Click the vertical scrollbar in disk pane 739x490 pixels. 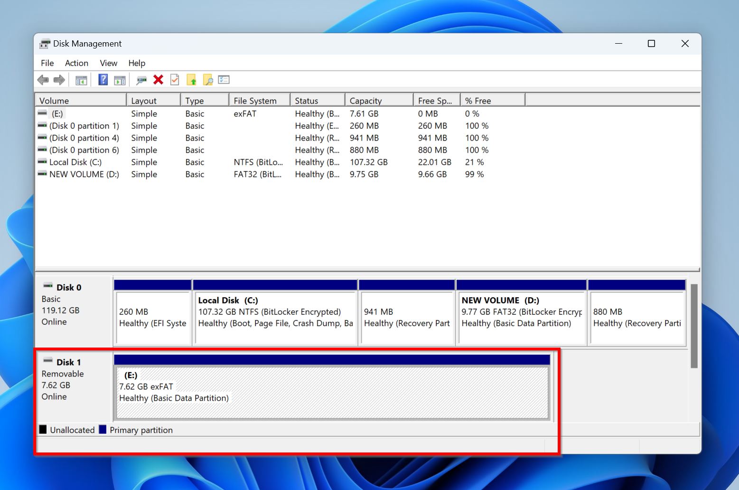pos(694,326)
